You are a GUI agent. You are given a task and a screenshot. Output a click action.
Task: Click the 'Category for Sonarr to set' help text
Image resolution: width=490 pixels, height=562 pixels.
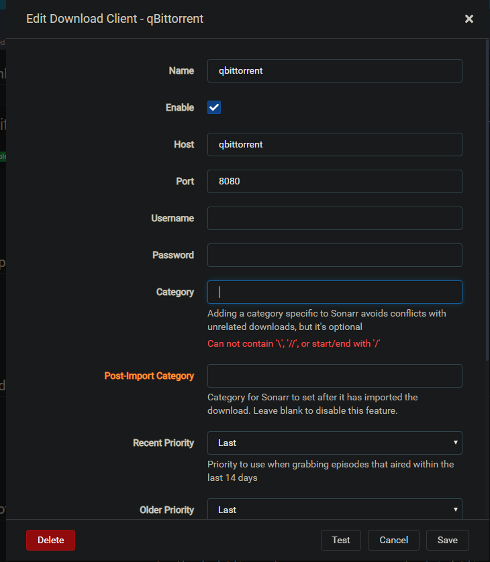(312, 404)
